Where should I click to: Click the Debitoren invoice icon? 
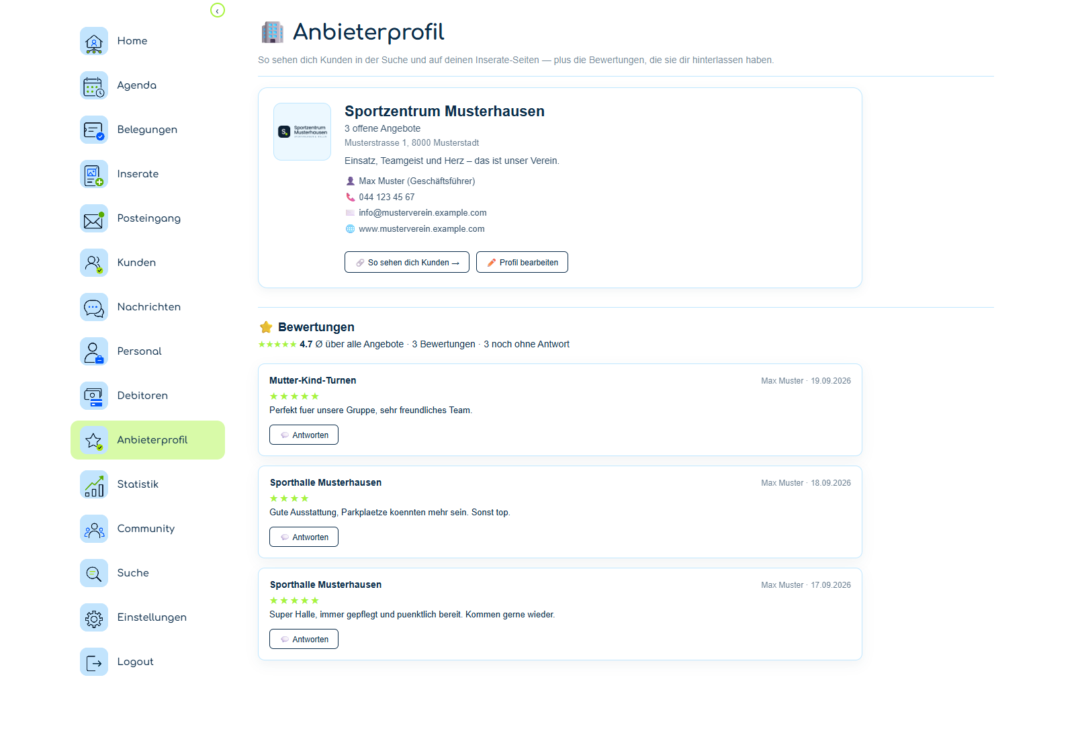point(94,396)
